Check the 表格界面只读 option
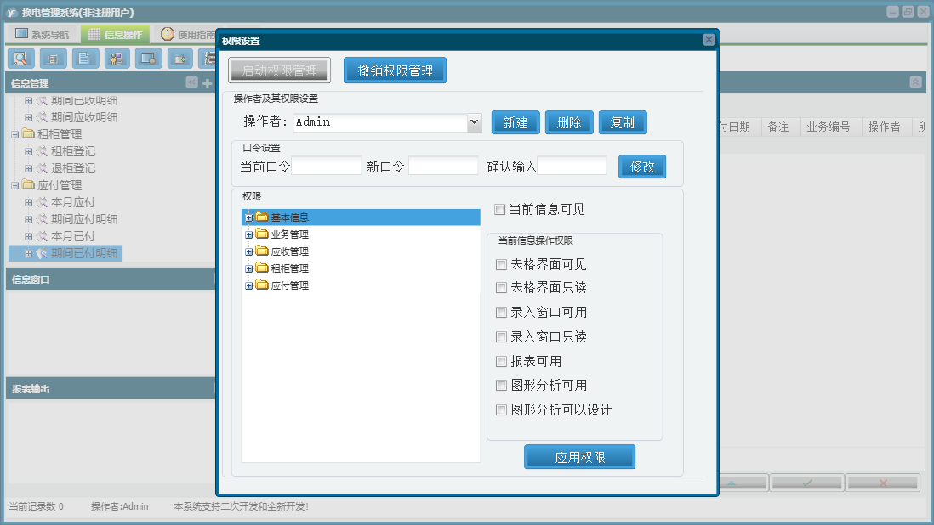Viewport: 934px width, 525px height. coord(501,288)
